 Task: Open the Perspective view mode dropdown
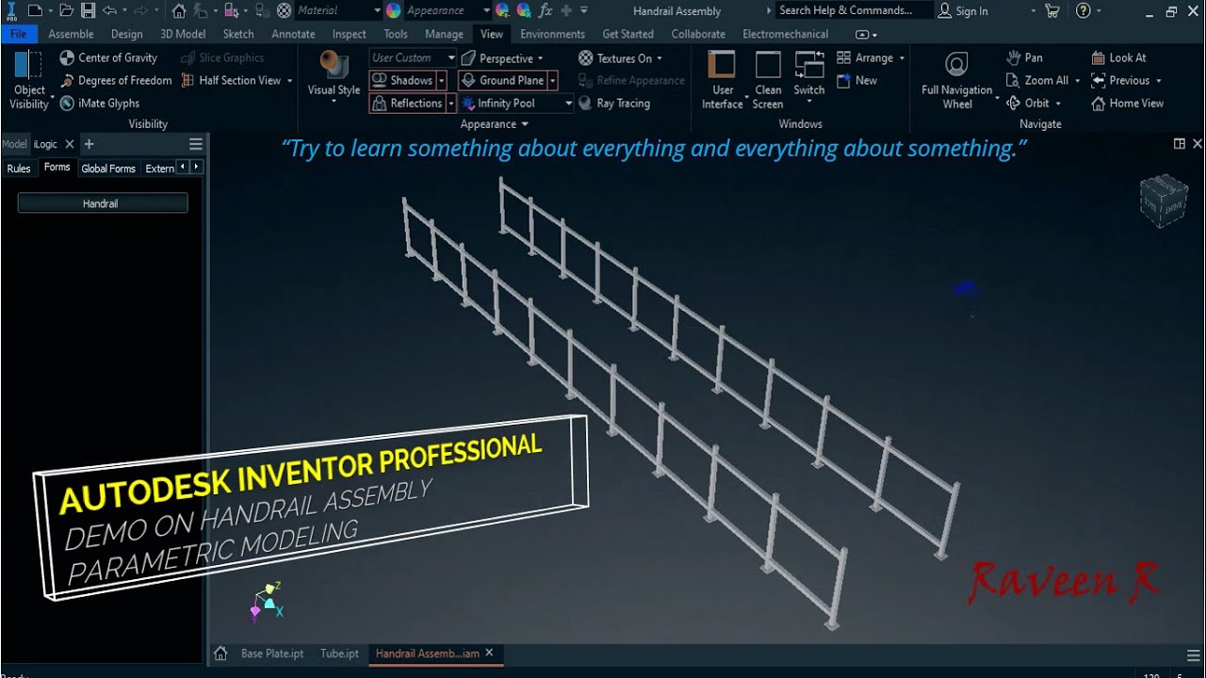[x=502, y=57]
